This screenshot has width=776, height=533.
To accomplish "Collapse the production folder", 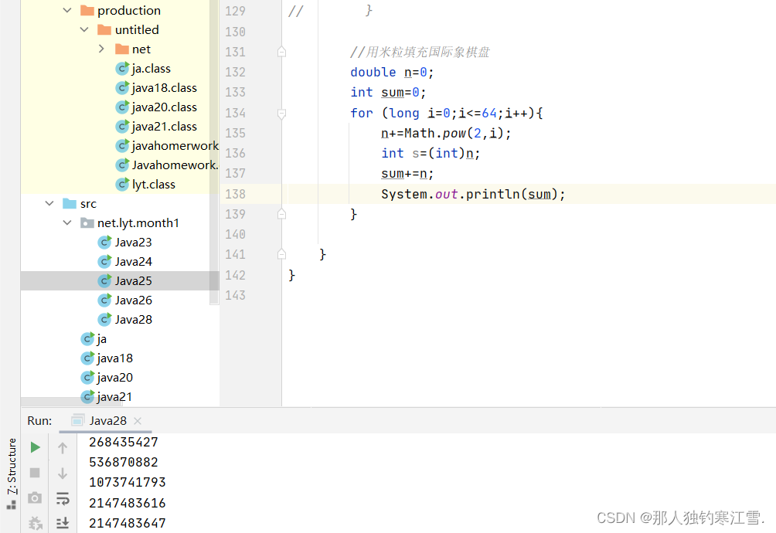I will [x=67, y=10].
